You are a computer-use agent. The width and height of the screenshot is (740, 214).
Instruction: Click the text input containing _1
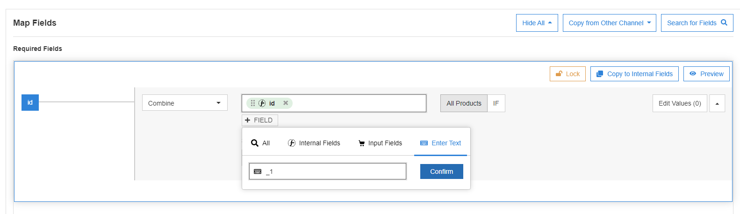pos(334,171)
